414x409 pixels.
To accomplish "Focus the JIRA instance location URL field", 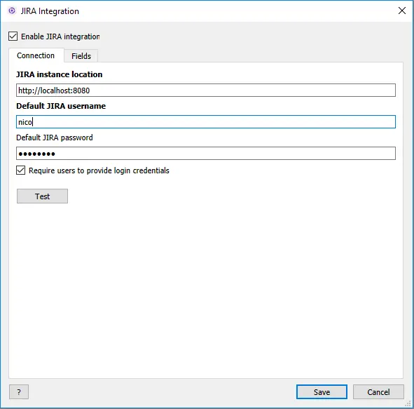I will (206, 90).
